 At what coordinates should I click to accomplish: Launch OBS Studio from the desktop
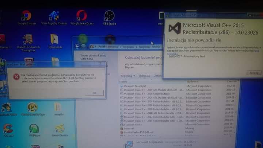coord(109,16)
